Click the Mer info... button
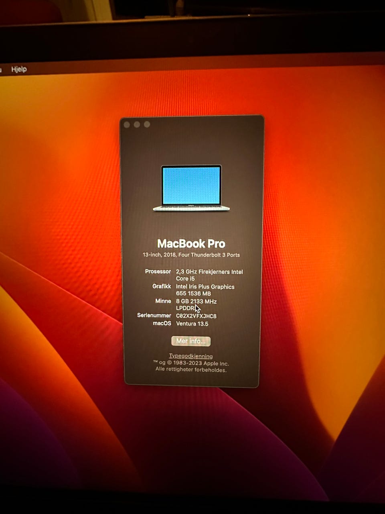 191,341
